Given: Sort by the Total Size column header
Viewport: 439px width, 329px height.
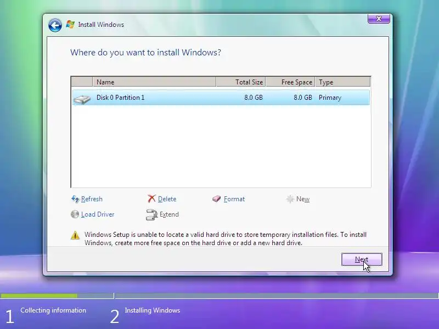Looking at the screenshot, I should click(241, 82).
